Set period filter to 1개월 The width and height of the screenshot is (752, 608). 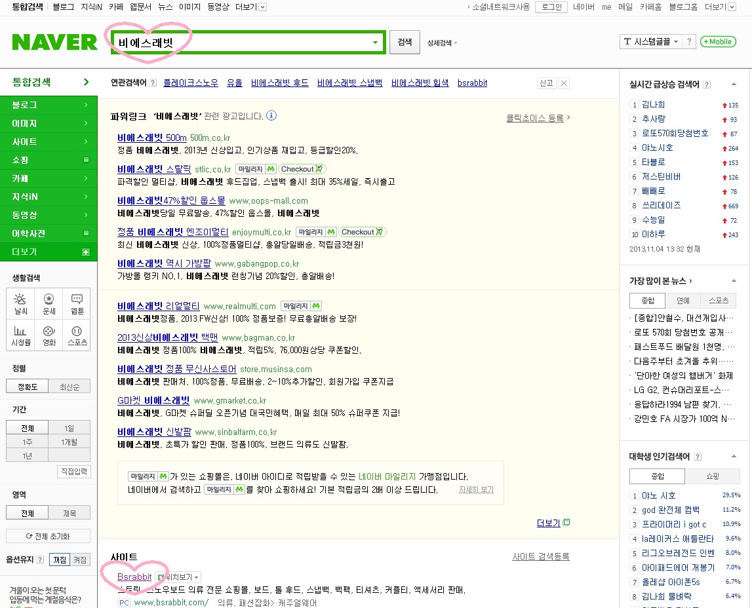69,442
